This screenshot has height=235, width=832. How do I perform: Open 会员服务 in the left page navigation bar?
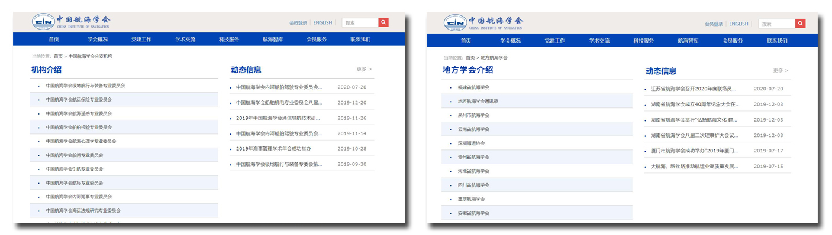(317, 40)
